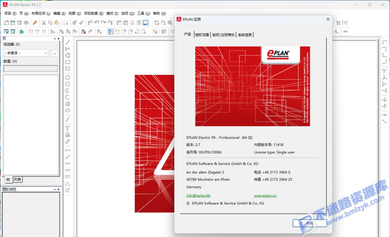This screenshot has height=237, width=390.
Task: Switch to the 产品 tab in dialog
Action: tap(187, 34)
